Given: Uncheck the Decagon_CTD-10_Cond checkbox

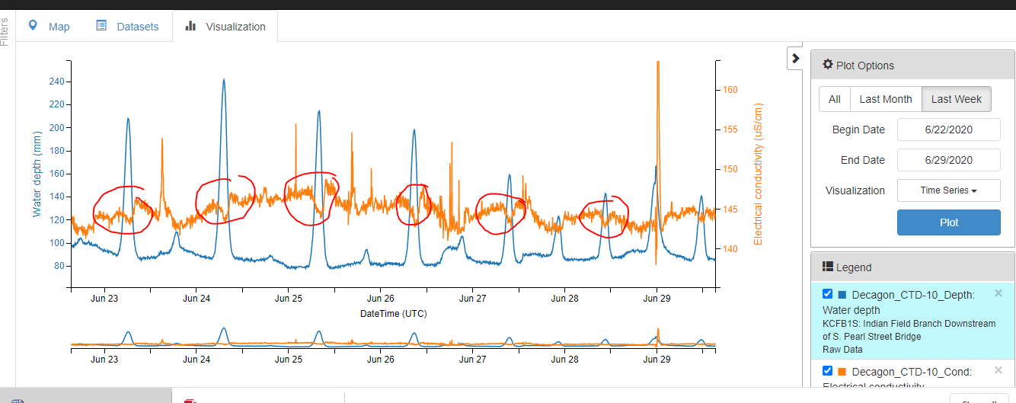Looking at the screenshot, I should [827, 371].
